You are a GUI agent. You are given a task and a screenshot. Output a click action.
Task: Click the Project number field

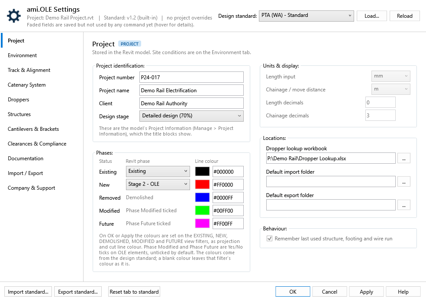(x=191, y=77)
